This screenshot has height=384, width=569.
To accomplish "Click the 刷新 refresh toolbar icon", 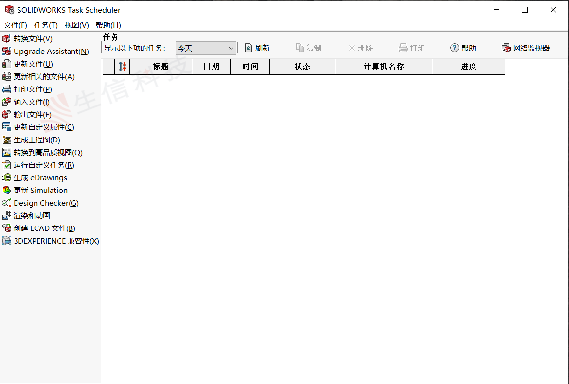I will pos(248,48).
